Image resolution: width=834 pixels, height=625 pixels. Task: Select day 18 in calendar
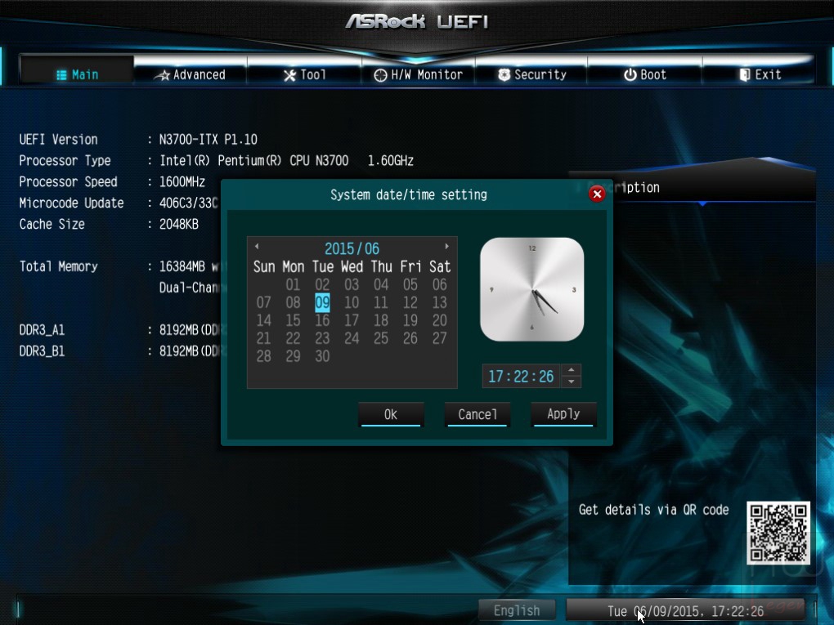coord(381,320)
